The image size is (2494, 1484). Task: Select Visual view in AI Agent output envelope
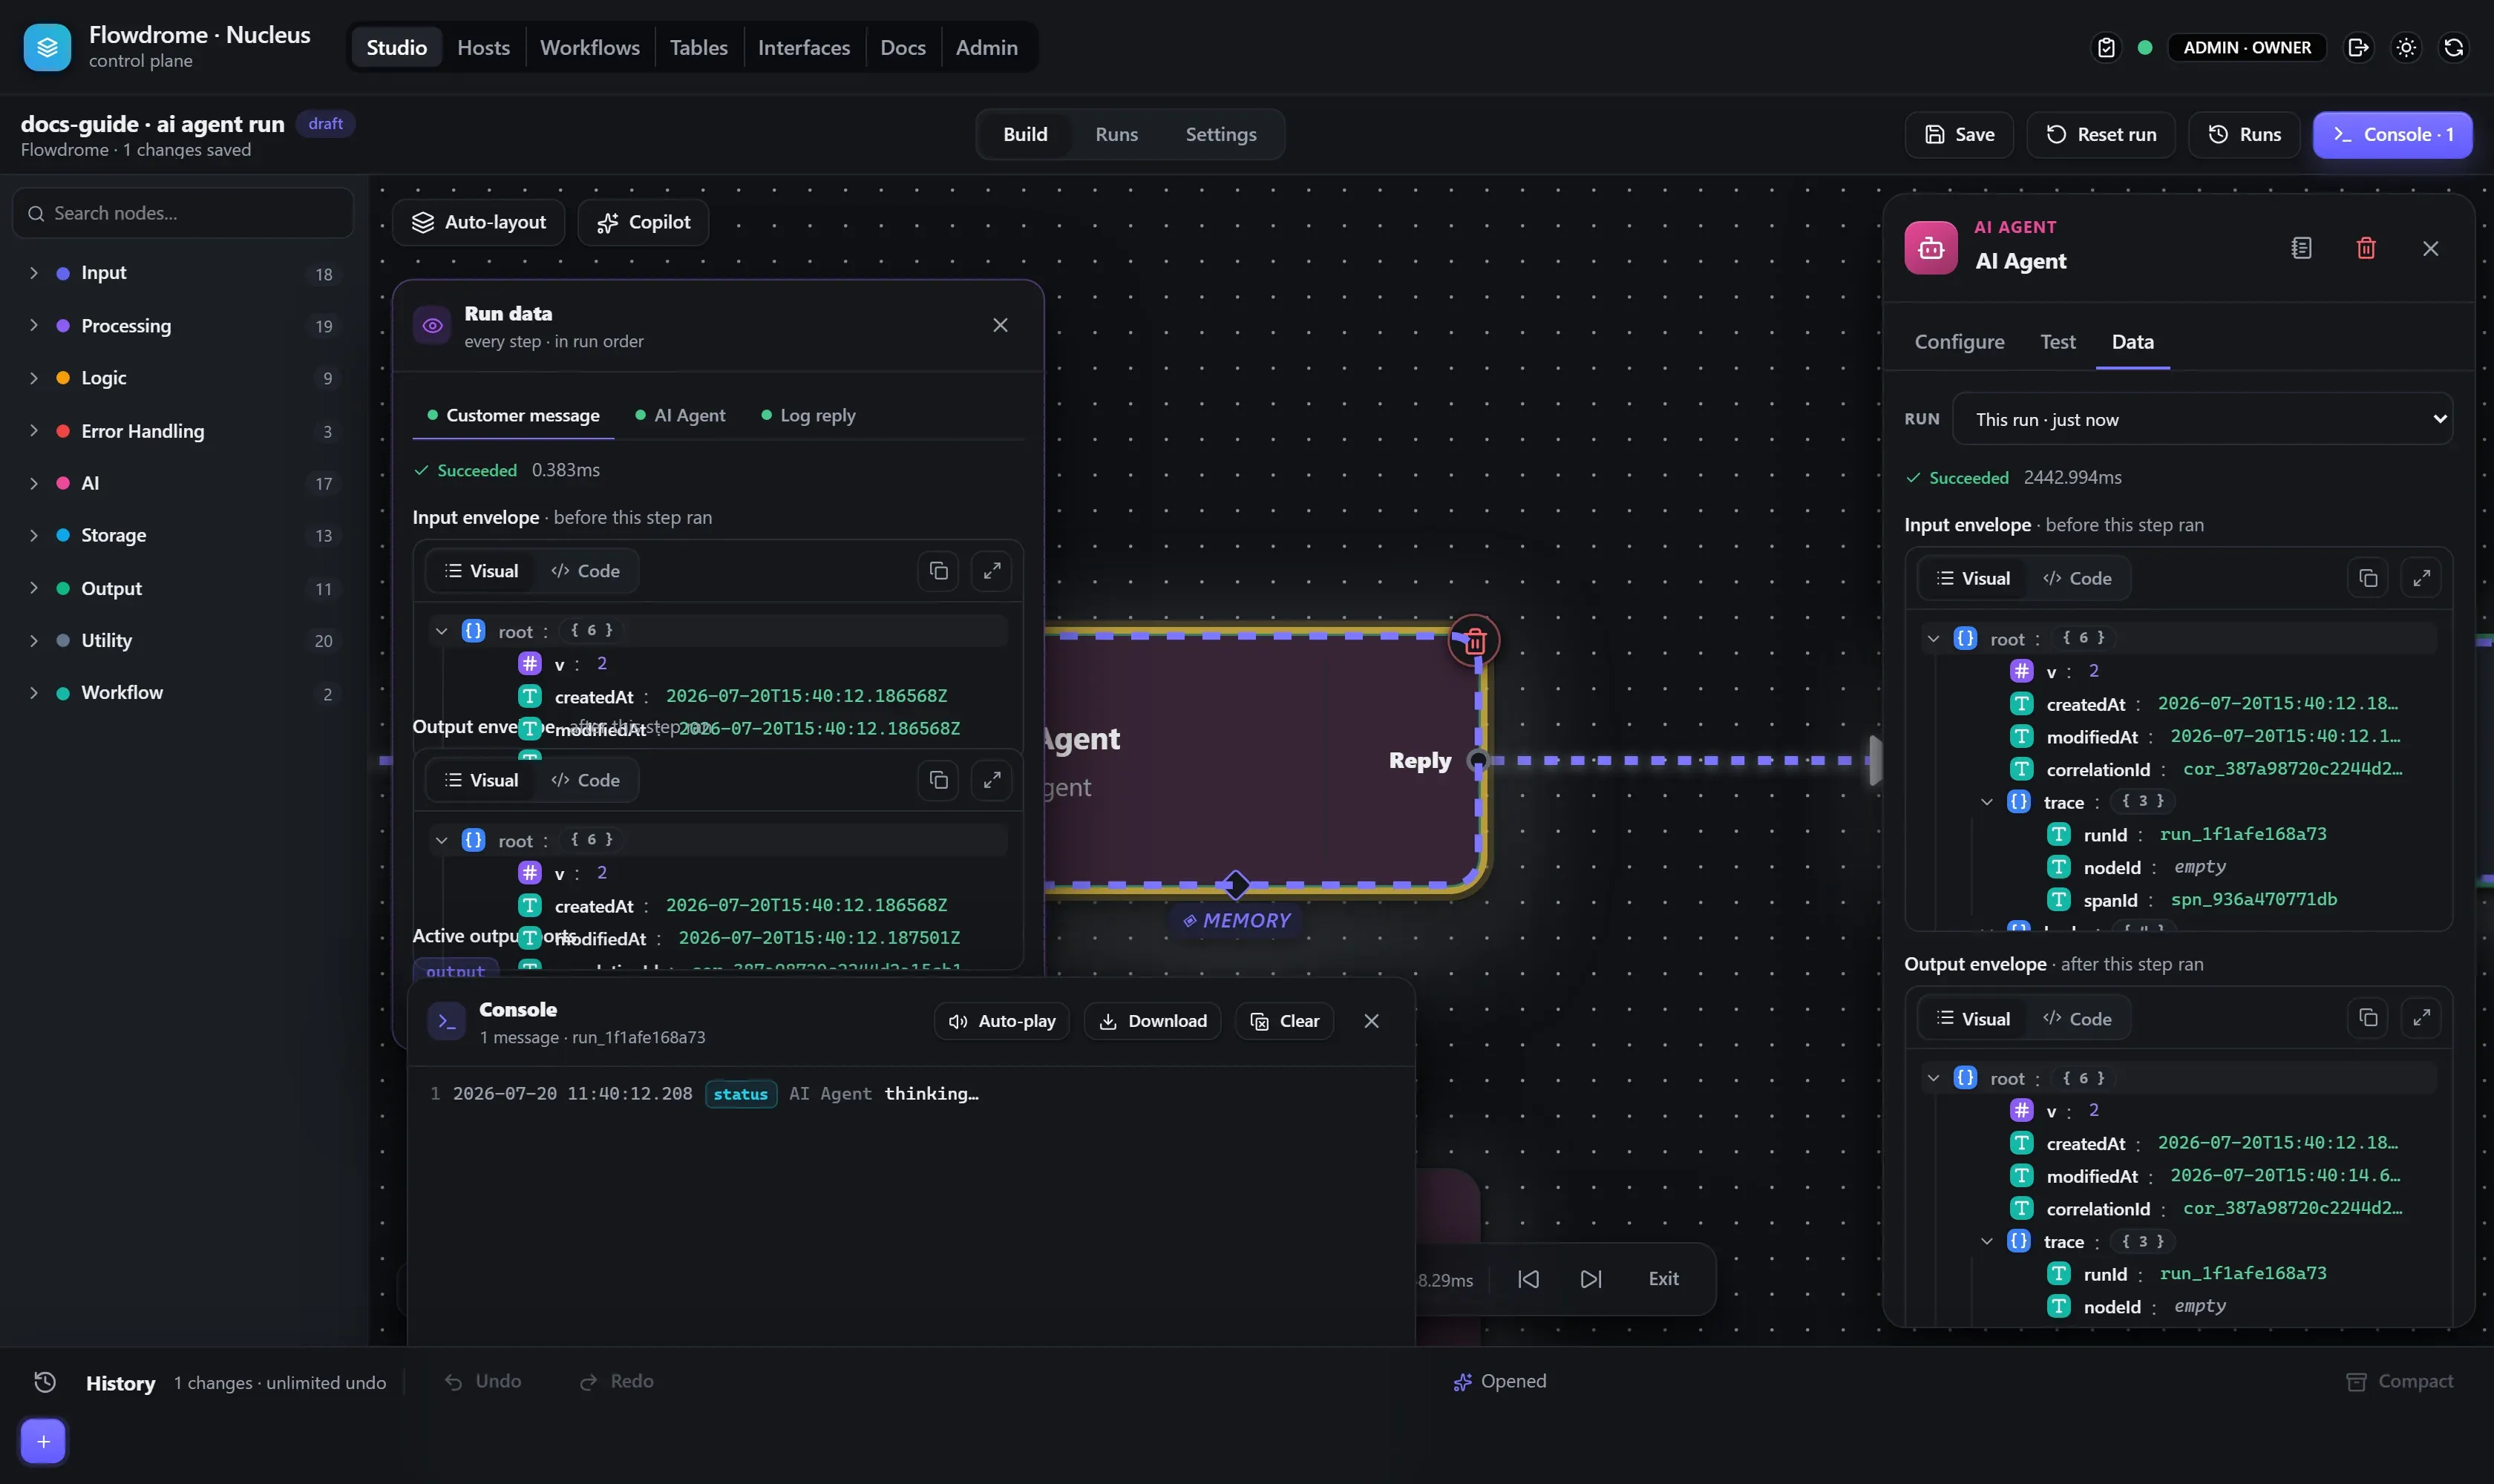[1973, 1018]
